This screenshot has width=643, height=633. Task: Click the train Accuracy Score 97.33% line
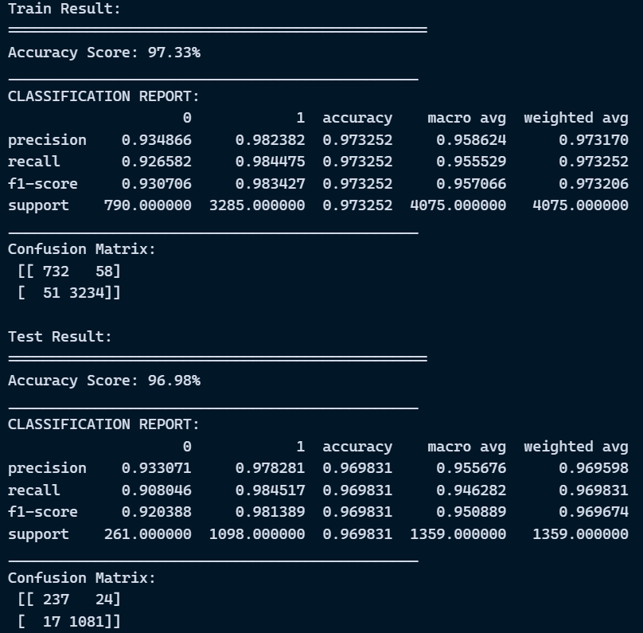pos(104,53)
